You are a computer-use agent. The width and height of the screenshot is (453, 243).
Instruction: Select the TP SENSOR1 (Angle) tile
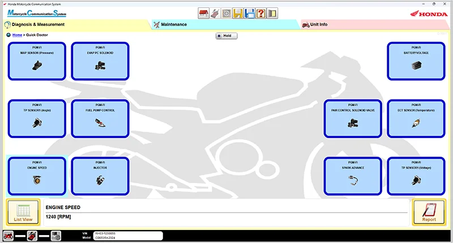coord(37,119)
